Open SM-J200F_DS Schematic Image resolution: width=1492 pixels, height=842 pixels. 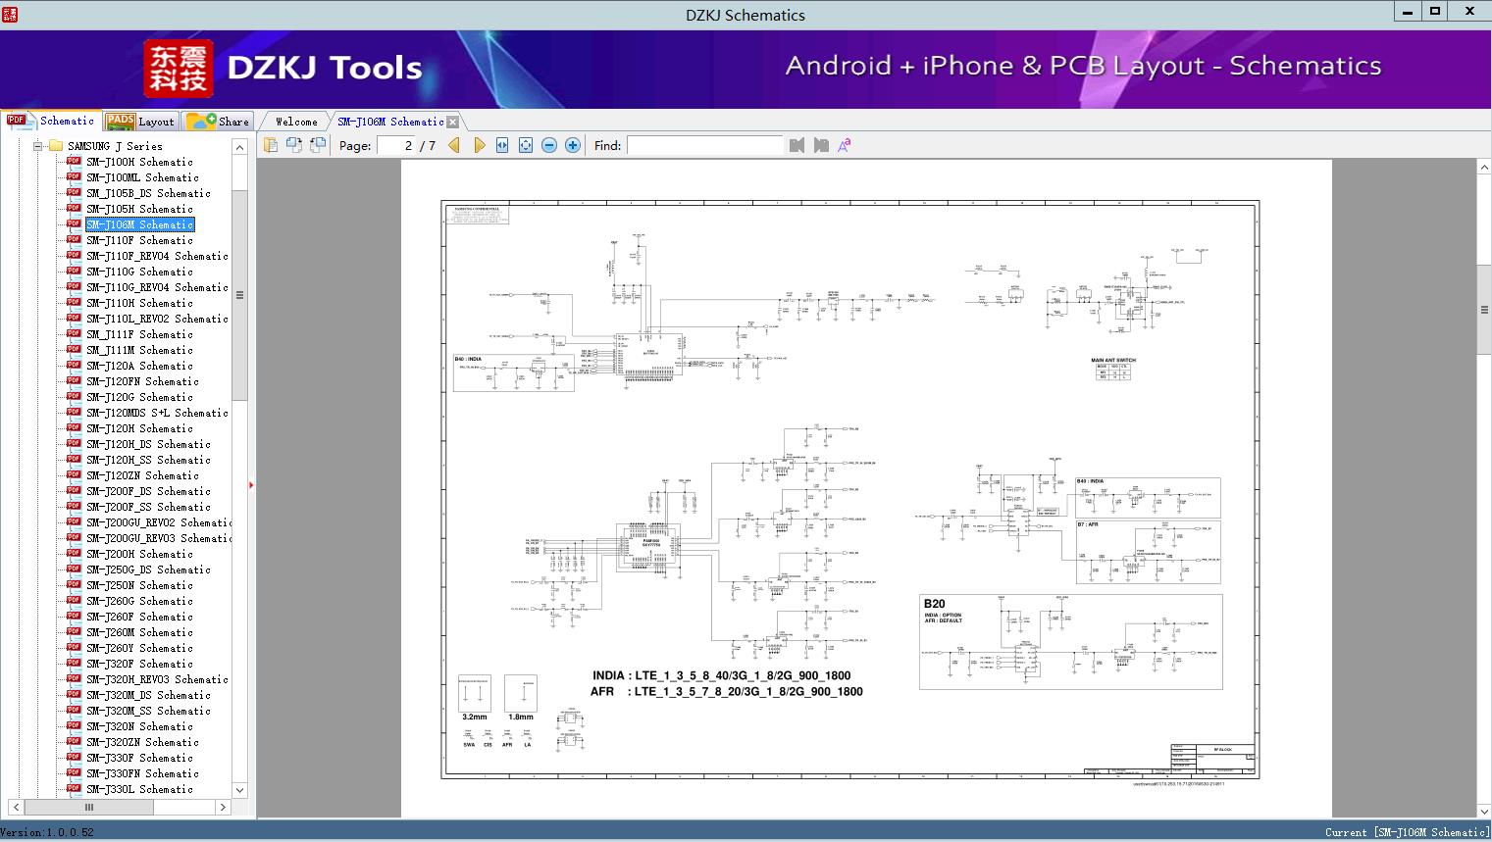(148, 491)
